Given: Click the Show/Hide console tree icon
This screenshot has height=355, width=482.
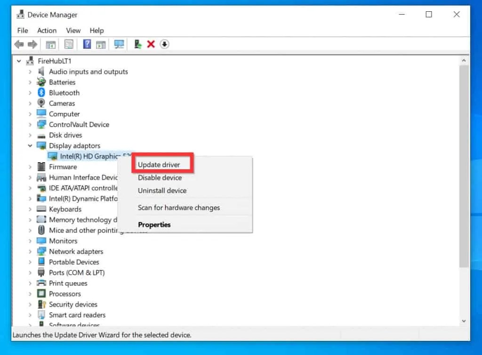Looking at the screenshot, I should pos(50,44).
